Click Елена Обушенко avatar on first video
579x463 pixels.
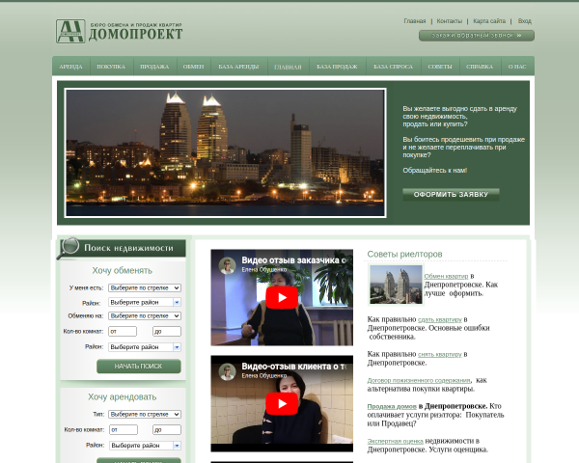(x=227, y=265)
